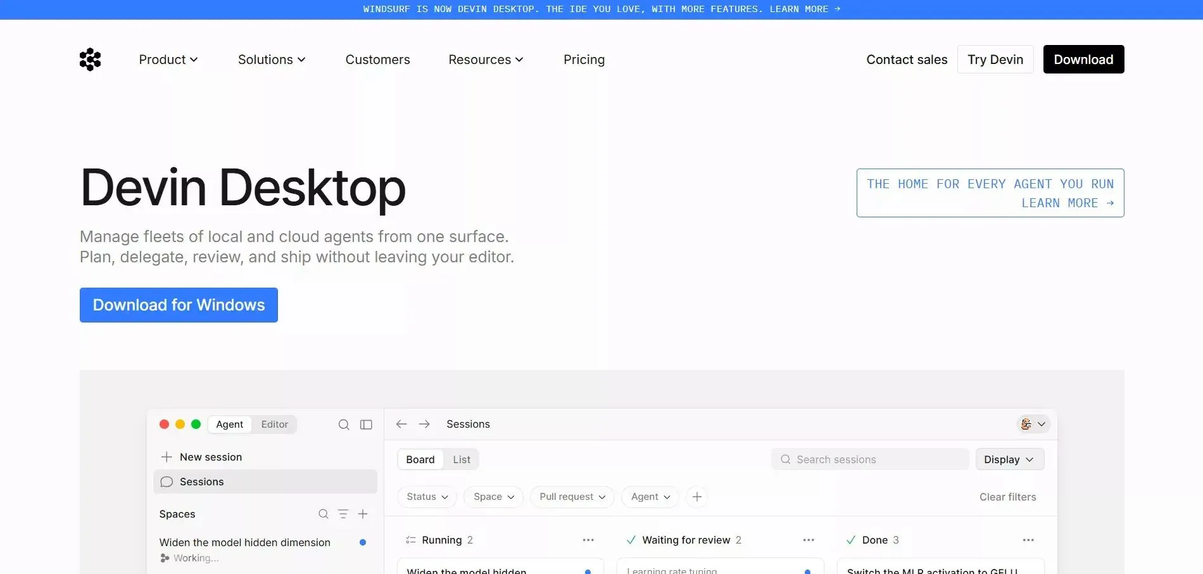Open the Pricing page
Image resolution: width=1203 pixels, height=574 pixels.
584,60
